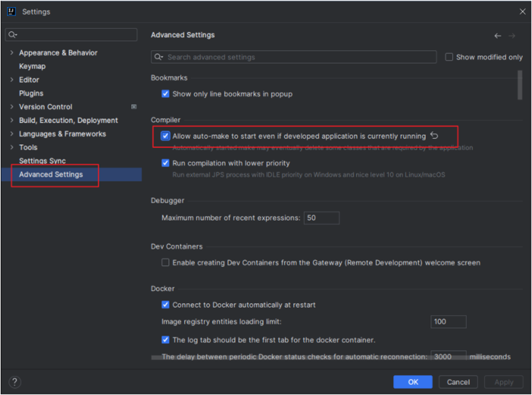Expand Appearance & Behavior tree node
Image resolution: width=532 pixels, height=395 pixels.
pyautogui.click(x=12, y=52)
